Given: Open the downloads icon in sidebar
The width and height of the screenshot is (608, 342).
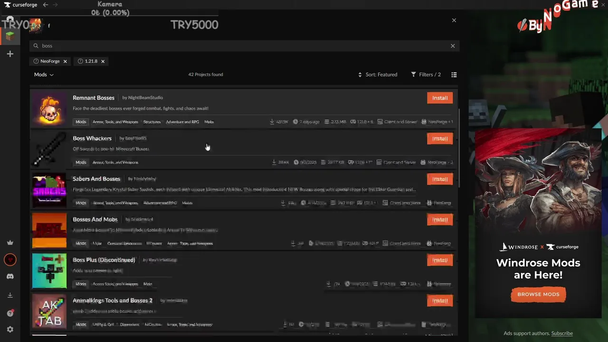Looking at the screenshot, I should (10, 295).
